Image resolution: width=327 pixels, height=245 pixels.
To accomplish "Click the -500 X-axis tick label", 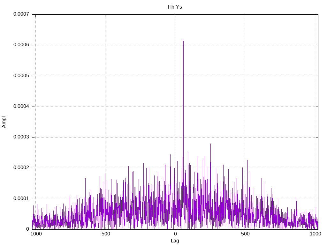I will [105, 234].
